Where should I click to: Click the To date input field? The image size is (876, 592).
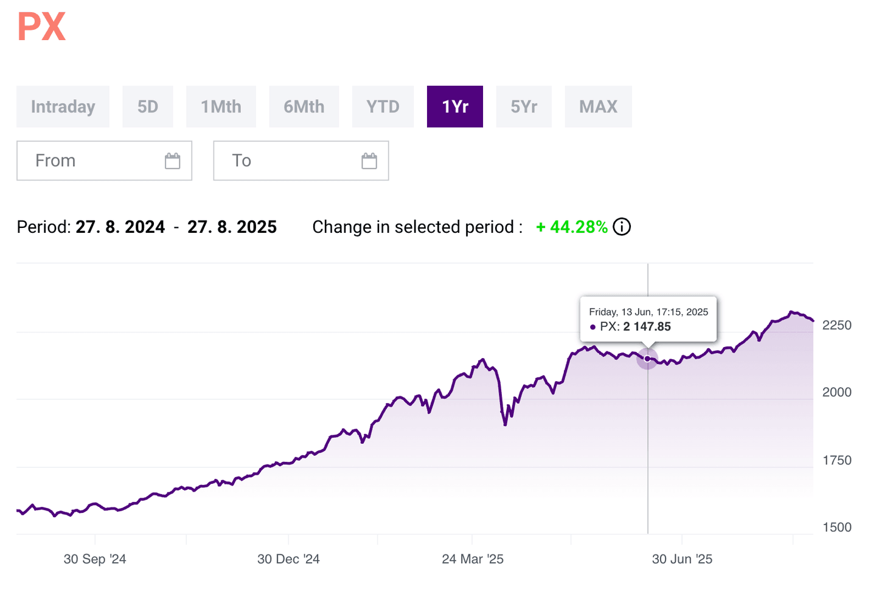286,161
